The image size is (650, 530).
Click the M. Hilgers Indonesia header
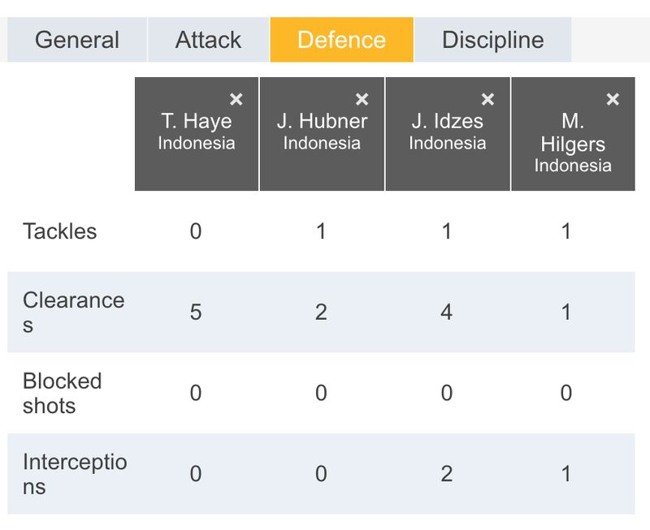[573, 134]
